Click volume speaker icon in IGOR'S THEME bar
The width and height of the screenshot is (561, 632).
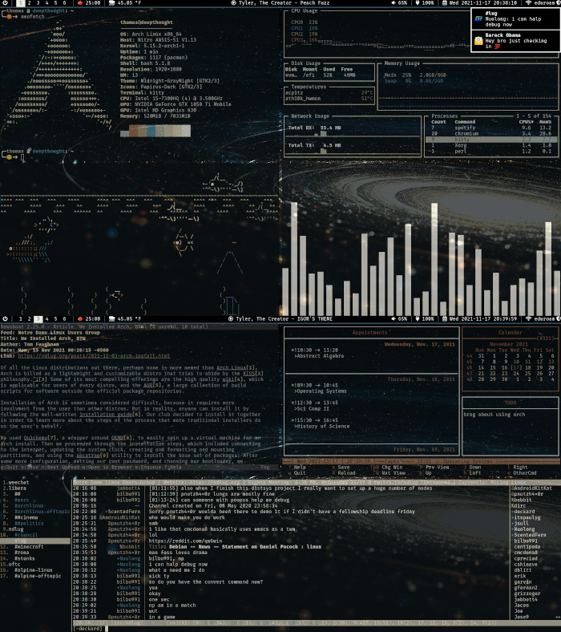click(x=394, y=319)
